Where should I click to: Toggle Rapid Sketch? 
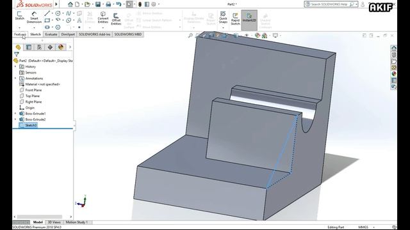[235, 19]
